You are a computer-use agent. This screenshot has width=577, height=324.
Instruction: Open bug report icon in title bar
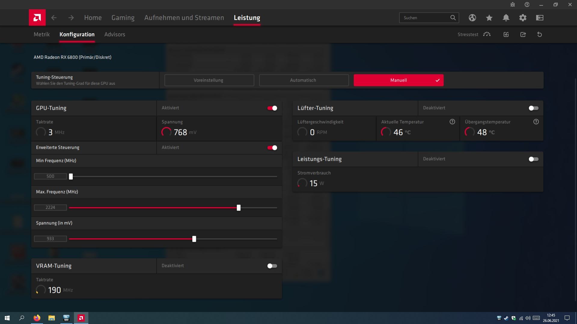(513, 4)
